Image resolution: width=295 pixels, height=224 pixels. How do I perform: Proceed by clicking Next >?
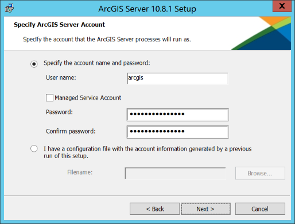[x=205, y=209]
